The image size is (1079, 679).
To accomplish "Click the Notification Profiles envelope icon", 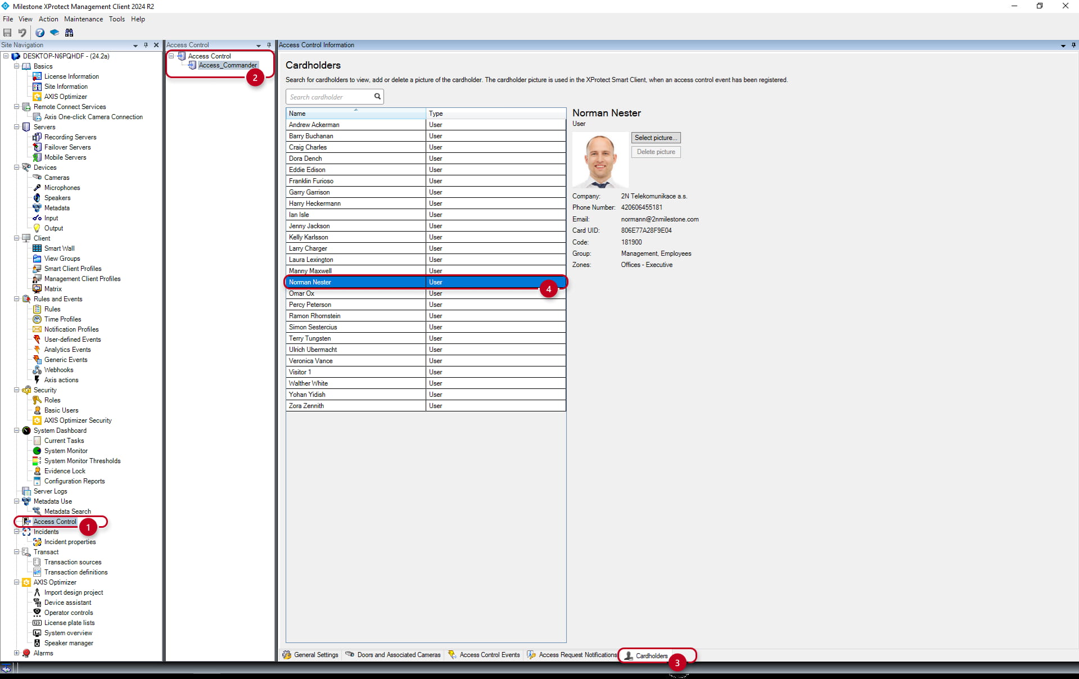I will click(37, 329).
